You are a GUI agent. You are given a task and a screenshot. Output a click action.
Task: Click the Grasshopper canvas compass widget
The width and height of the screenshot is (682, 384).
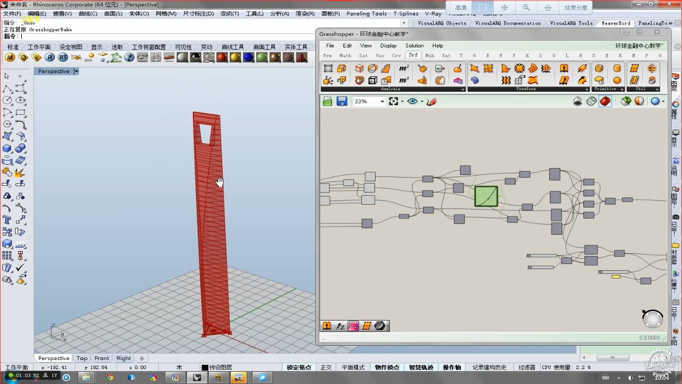[x=652, y=318]
